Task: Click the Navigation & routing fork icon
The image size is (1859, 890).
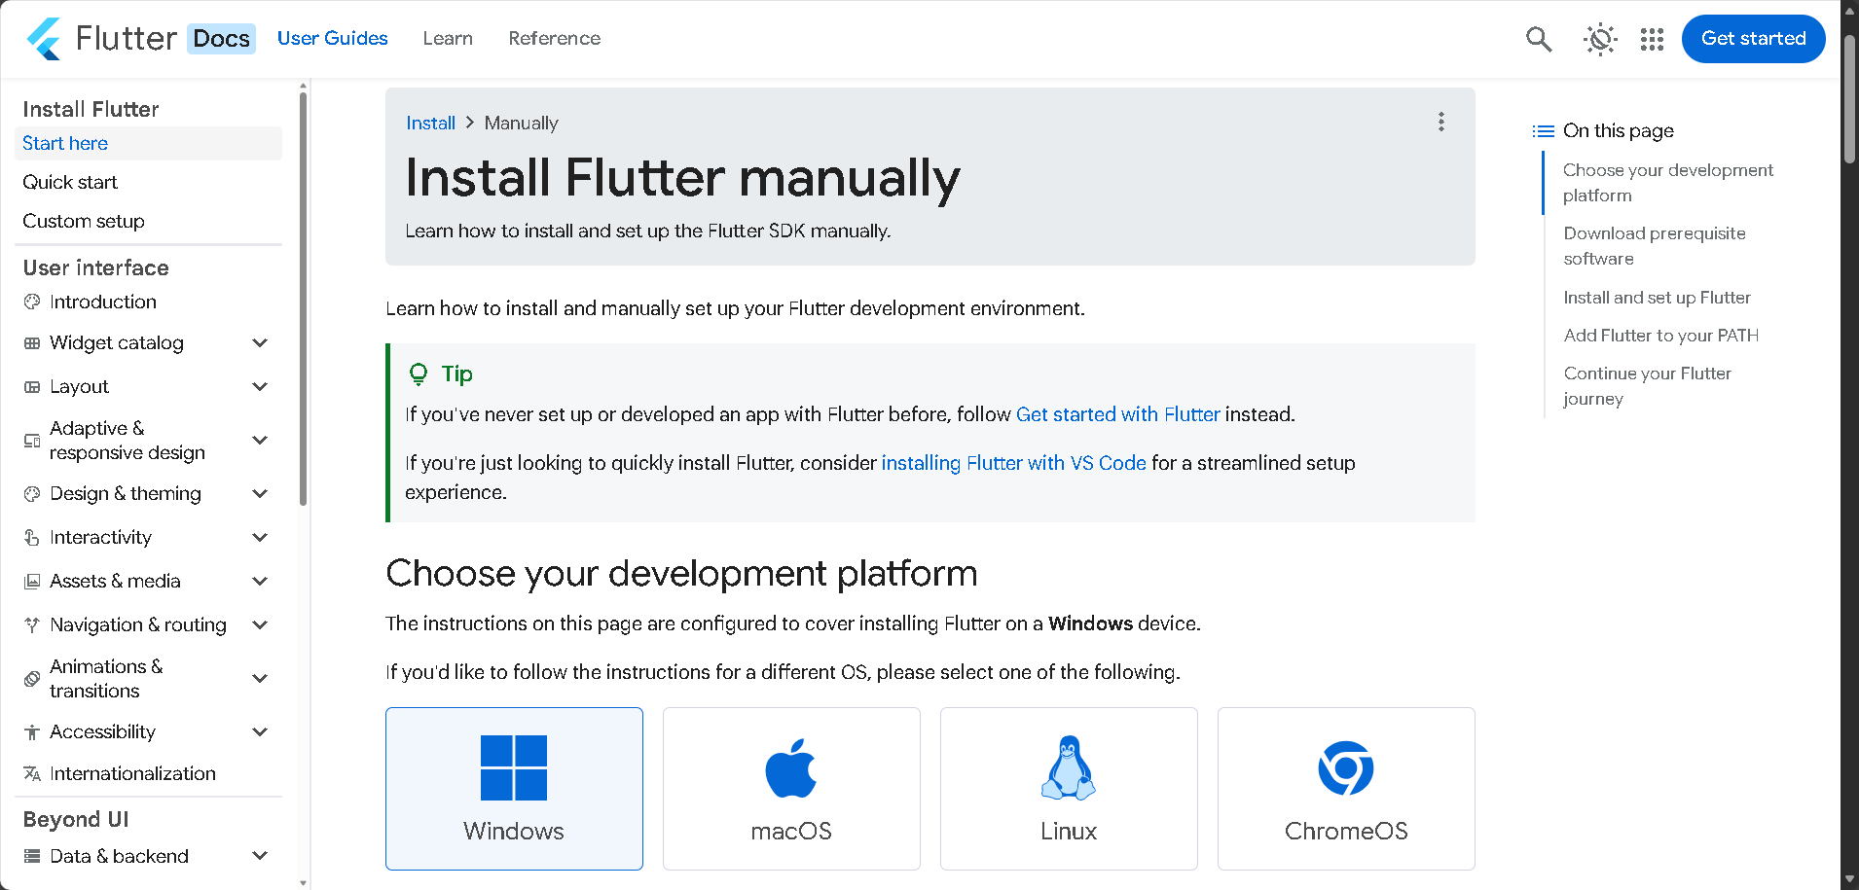Action: tap(32, 625)
